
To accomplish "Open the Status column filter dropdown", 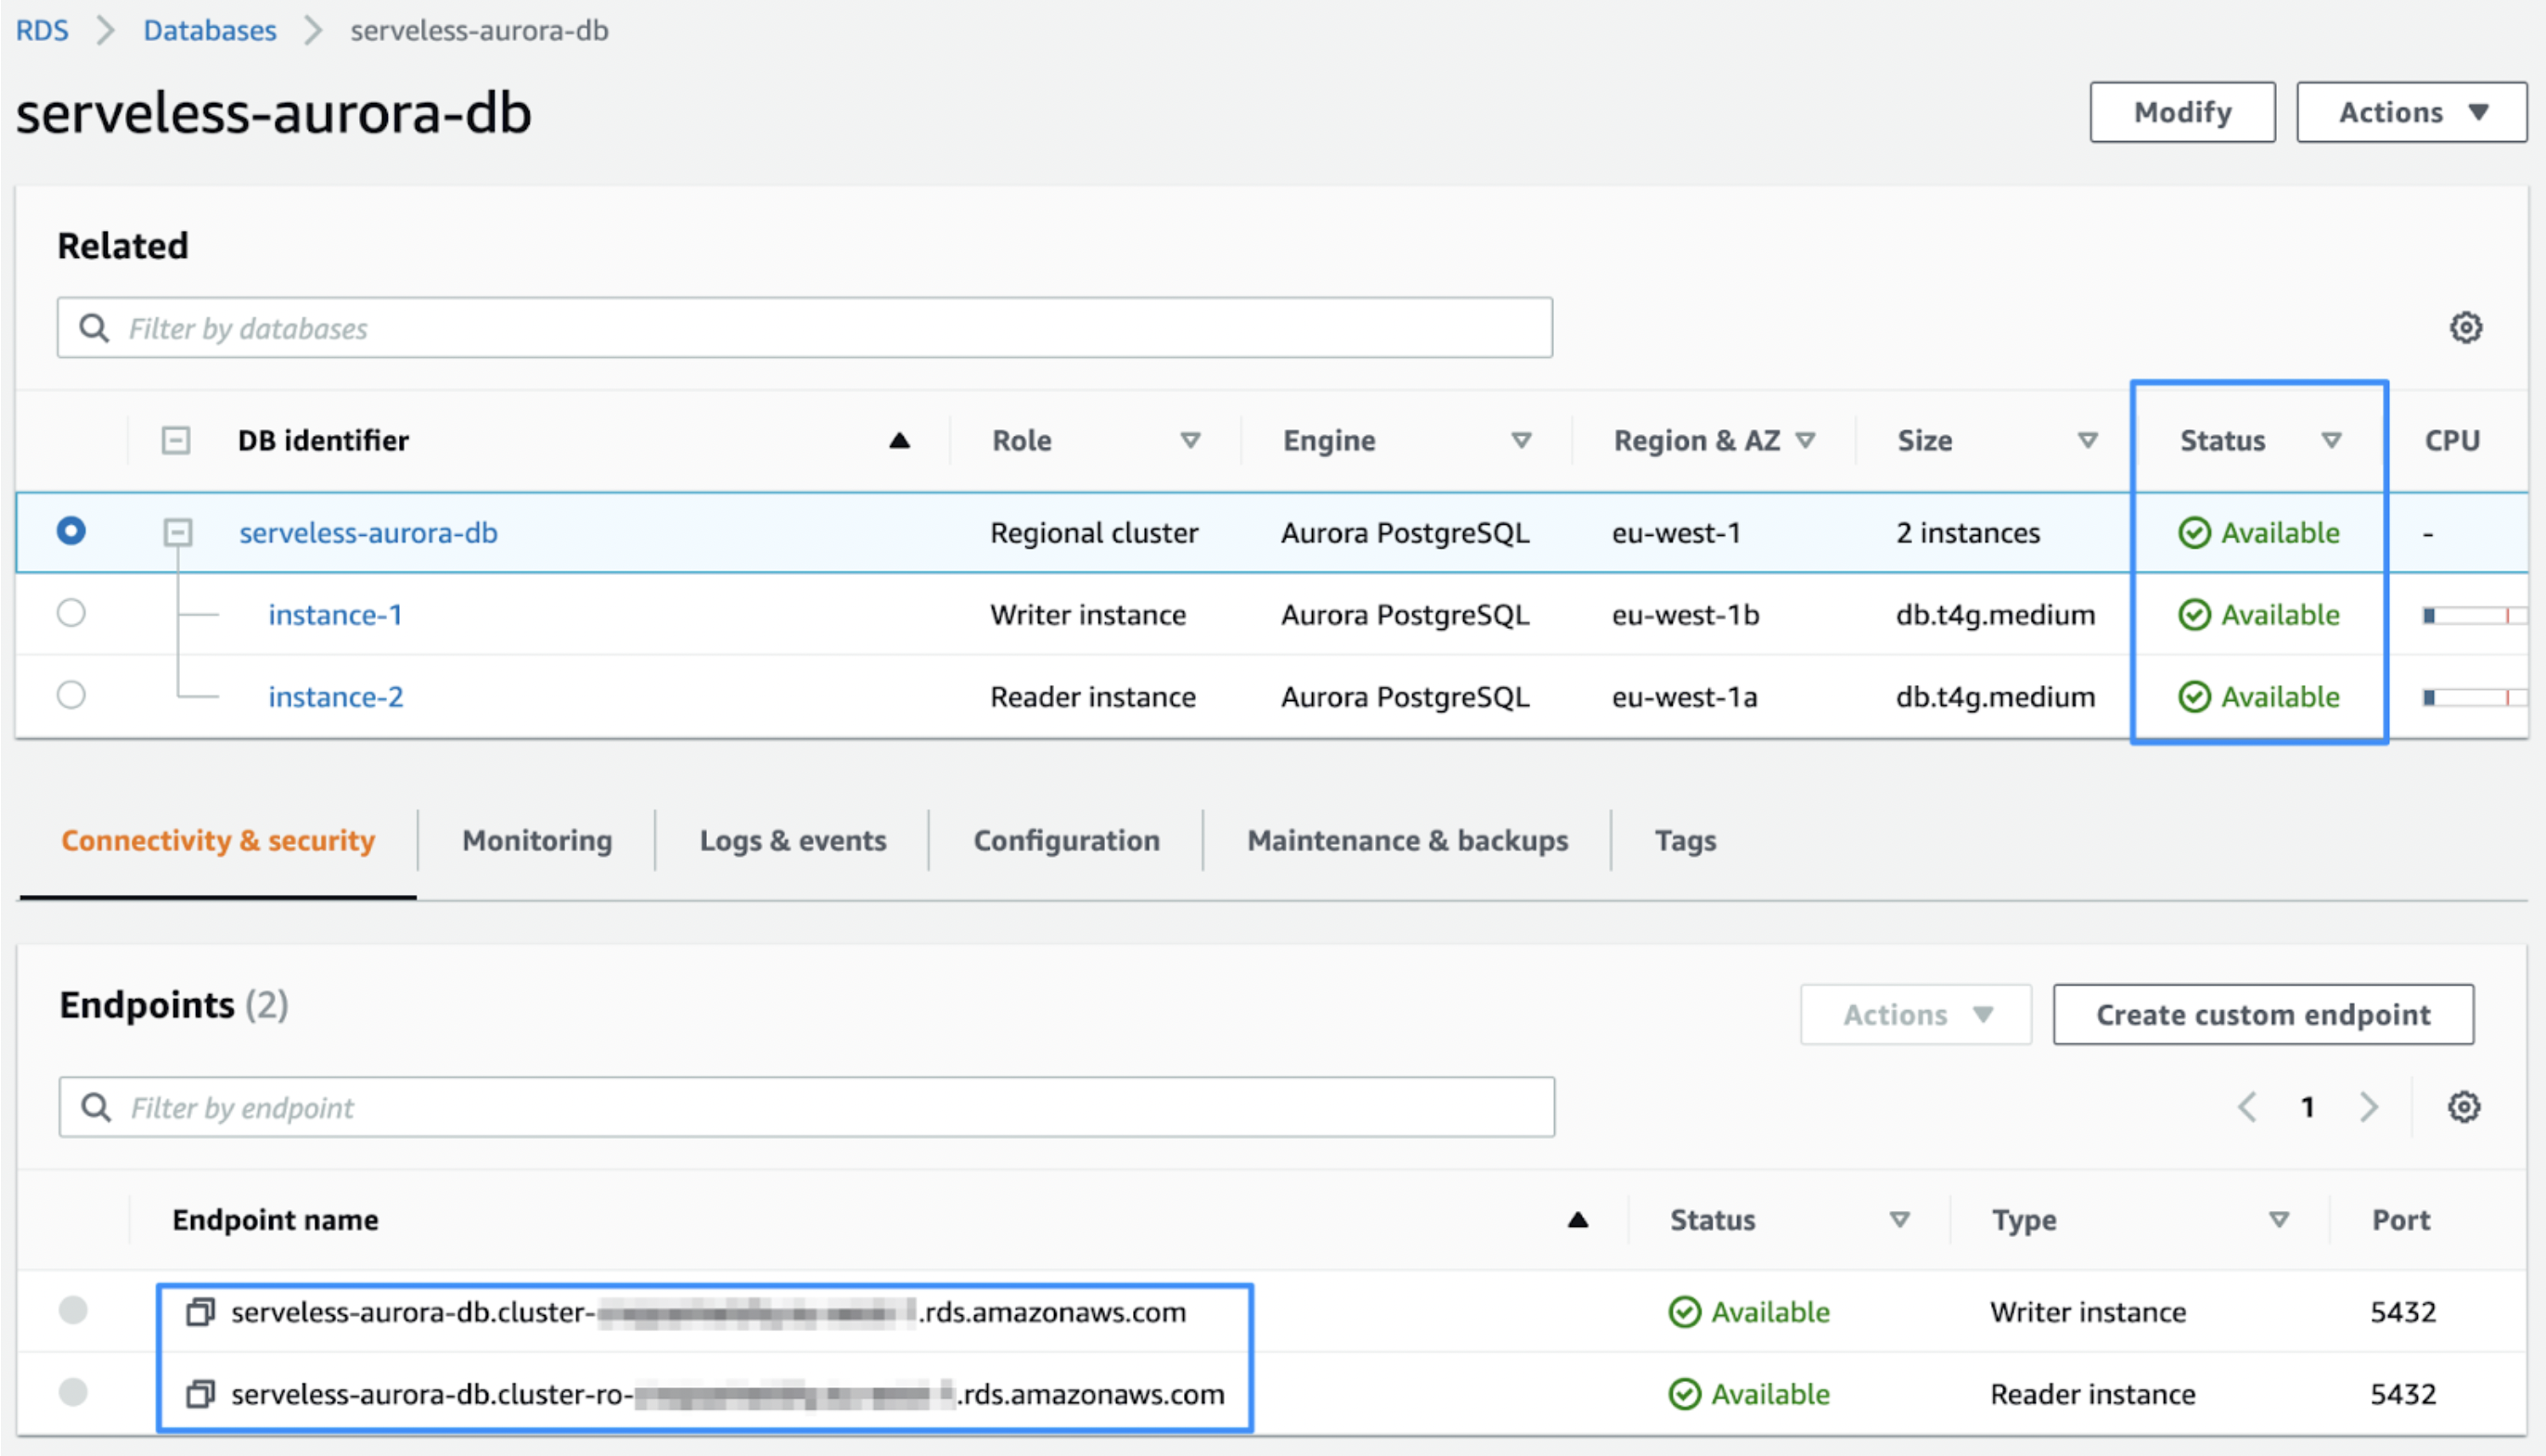I will point(2332,440).
